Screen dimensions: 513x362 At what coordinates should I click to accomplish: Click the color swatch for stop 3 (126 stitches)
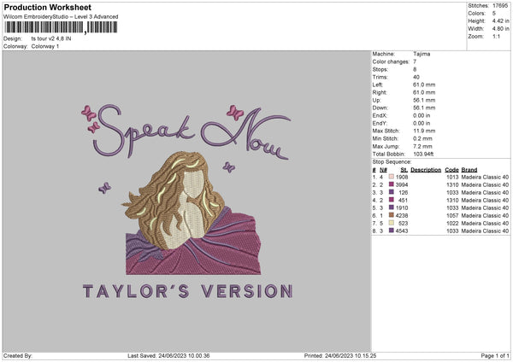pyautogui.click(x=391, y=192)
